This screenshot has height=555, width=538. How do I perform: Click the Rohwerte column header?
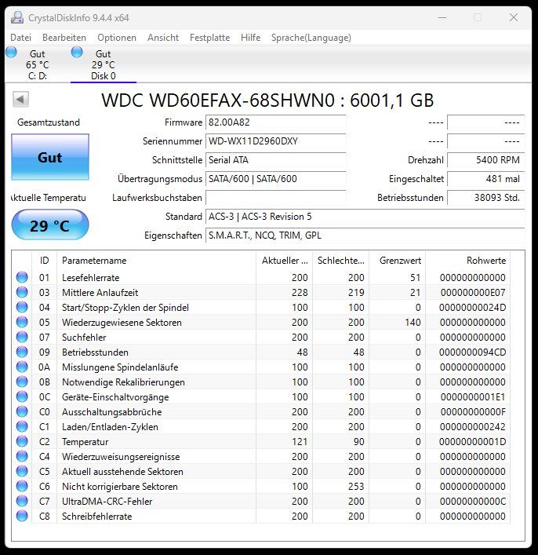(467, 261)
